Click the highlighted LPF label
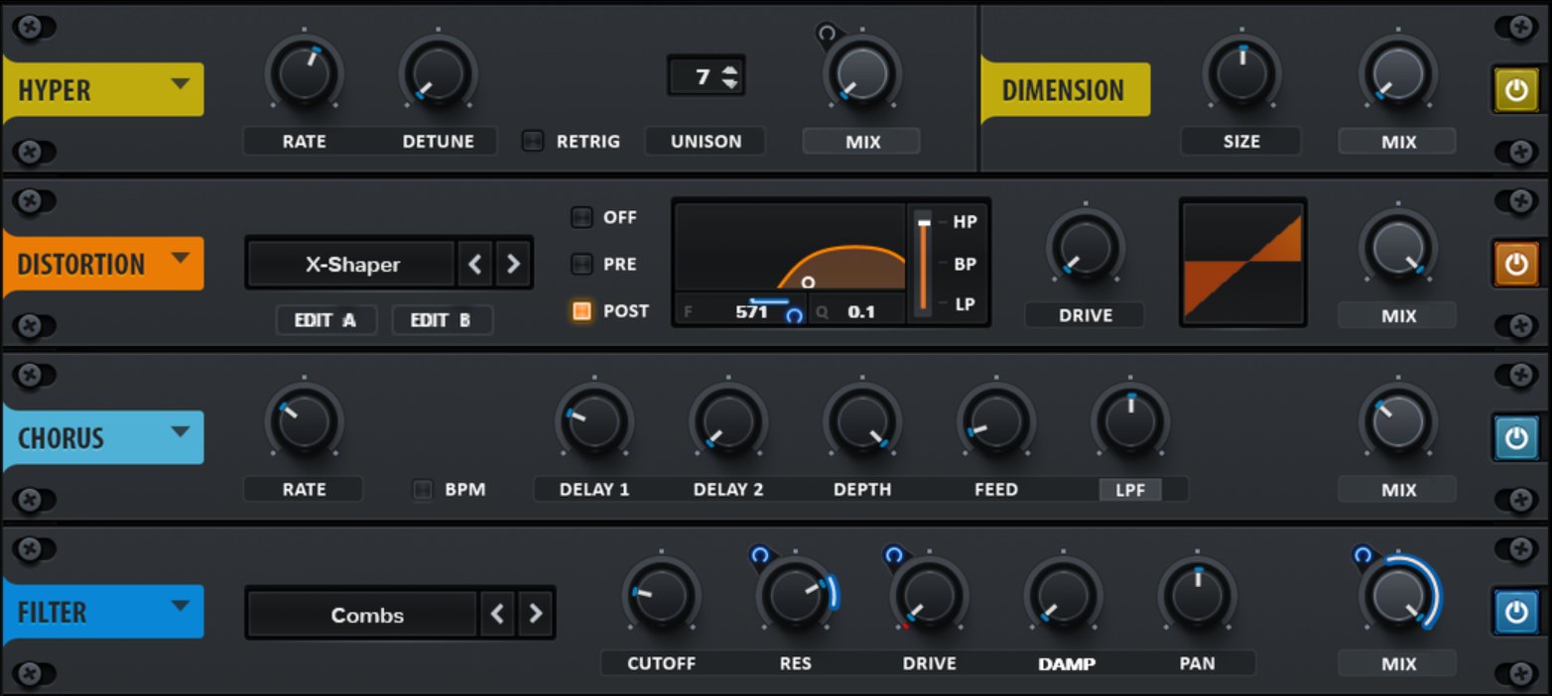 [x=1130, y=490]
